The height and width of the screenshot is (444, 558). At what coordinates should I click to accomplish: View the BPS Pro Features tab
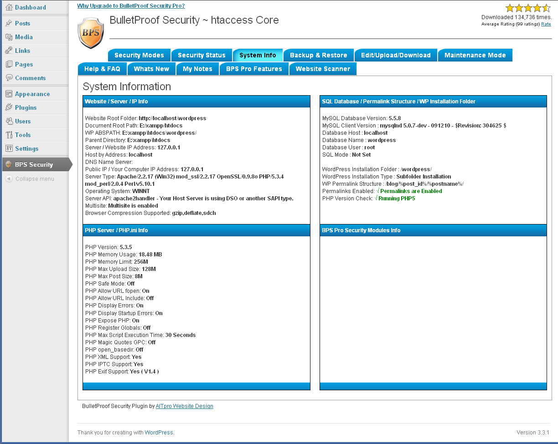[x=254, y=69]
